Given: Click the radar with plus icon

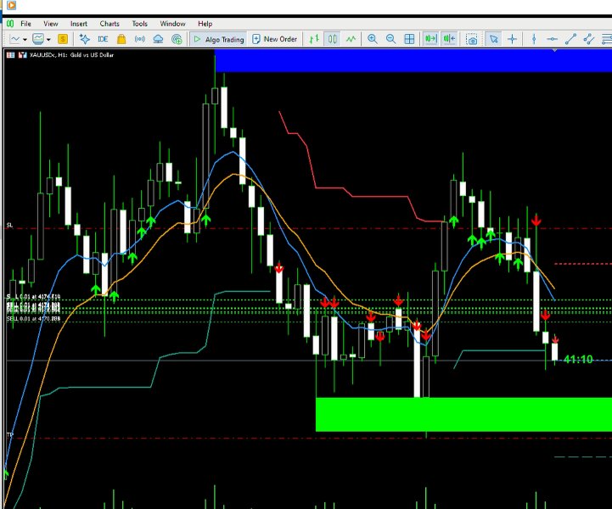Looking at the screenshot, I should click(177, 39).
